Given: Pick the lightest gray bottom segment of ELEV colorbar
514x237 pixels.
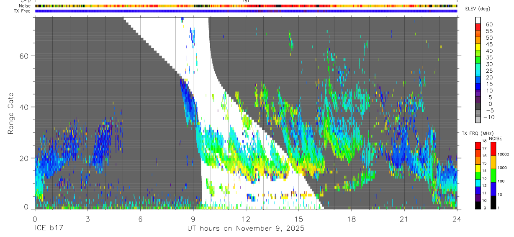Looking at the screenshot, I should click(x=478, y=120).
